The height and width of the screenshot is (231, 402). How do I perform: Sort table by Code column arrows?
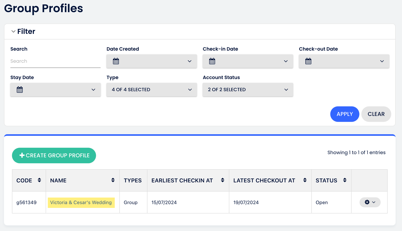[39, 180]
